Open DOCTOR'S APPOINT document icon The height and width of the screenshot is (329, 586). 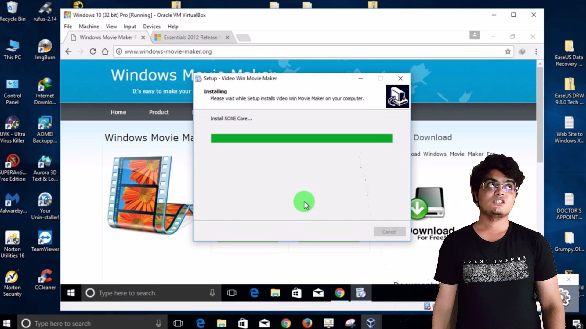569,207
